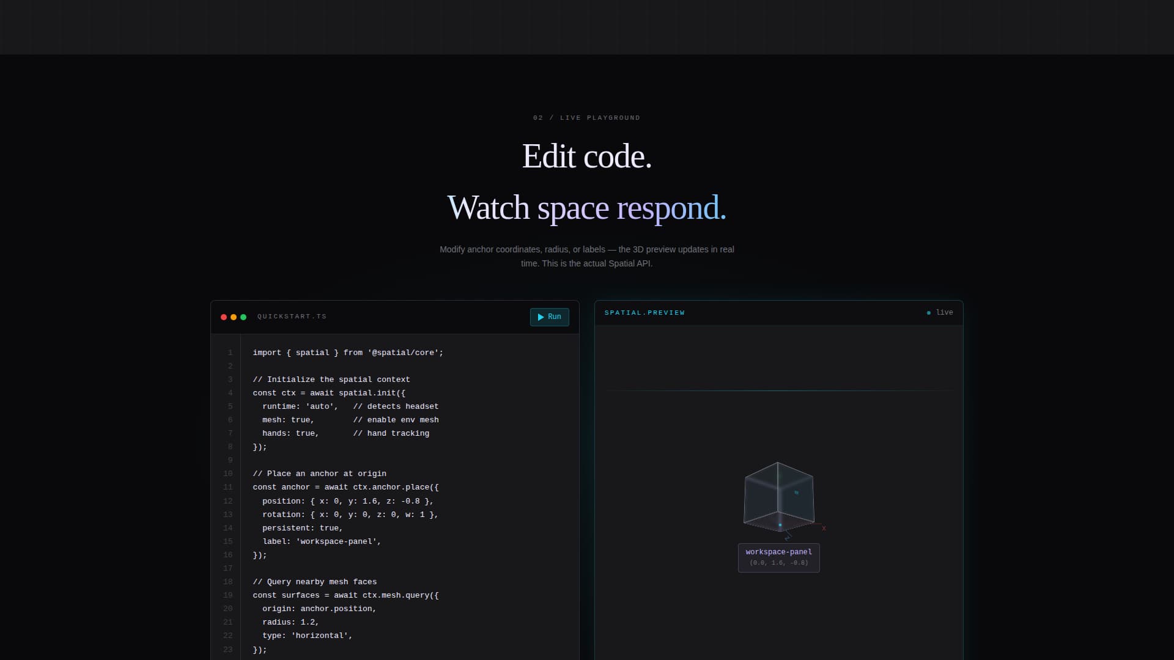Click the runtime: 'auto' code line

350,406
